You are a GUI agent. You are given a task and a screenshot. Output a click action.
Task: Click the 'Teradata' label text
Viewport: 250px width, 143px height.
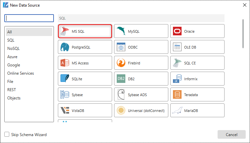coord(191,95)
